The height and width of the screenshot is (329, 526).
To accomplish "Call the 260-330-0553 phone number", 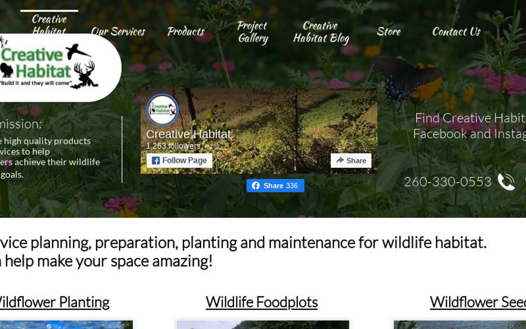I will [447, 182].
